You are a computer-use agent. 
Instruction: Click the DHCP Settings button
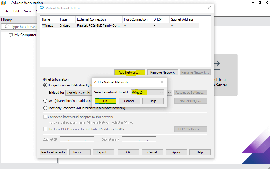pyautogui.click(x=191, y=129)
